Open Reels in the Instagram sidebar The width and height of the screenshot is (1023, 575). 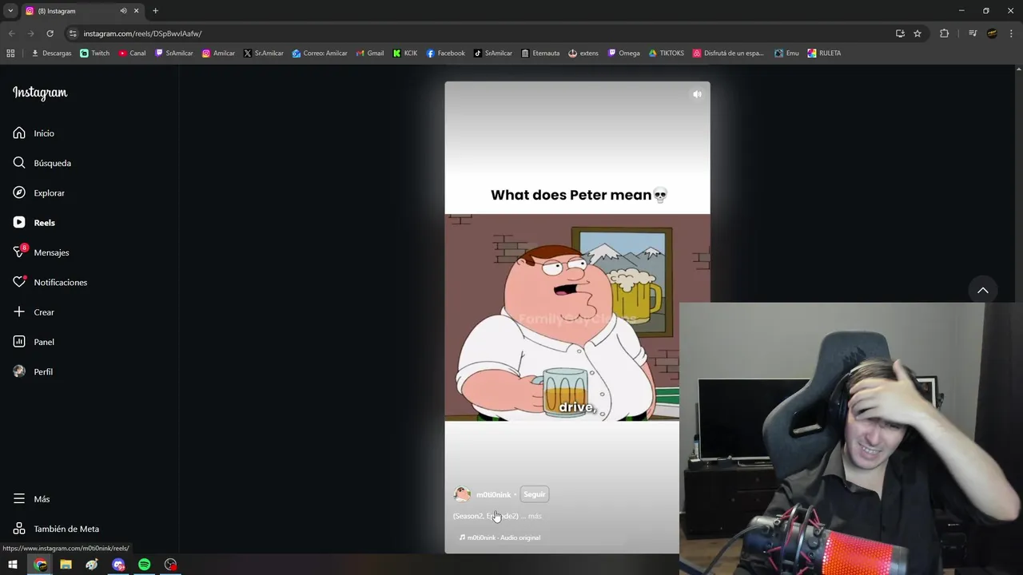(34, 223)
